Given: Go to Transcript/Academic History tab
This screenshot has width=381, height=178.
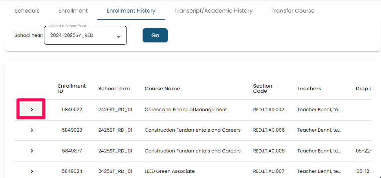Looking at the screenshot, I should click(x=213, y=11).
